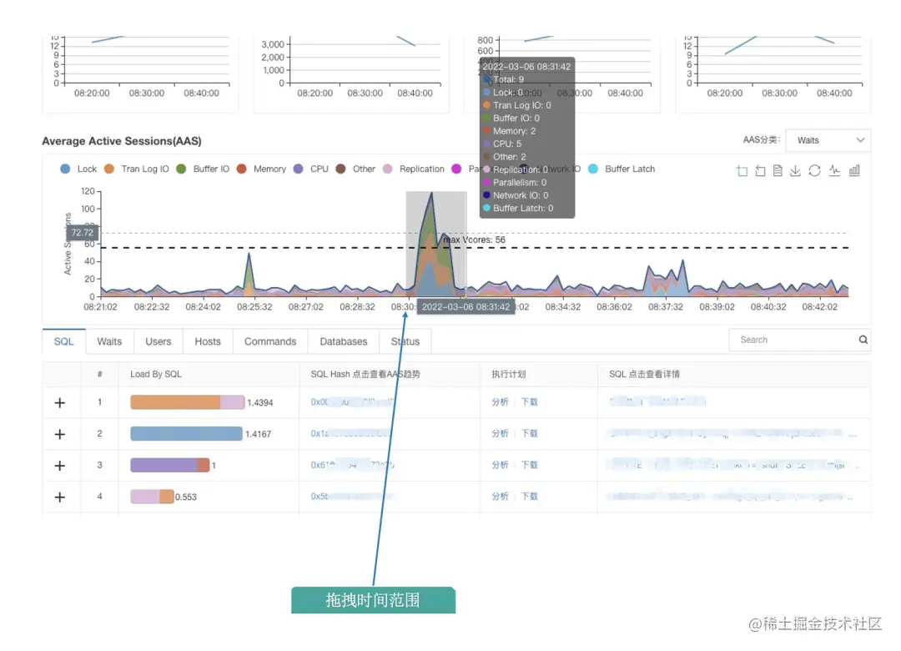The image size is (901, 651).
Task: Click 分析 link in row 3
Action: click(500, 465)
